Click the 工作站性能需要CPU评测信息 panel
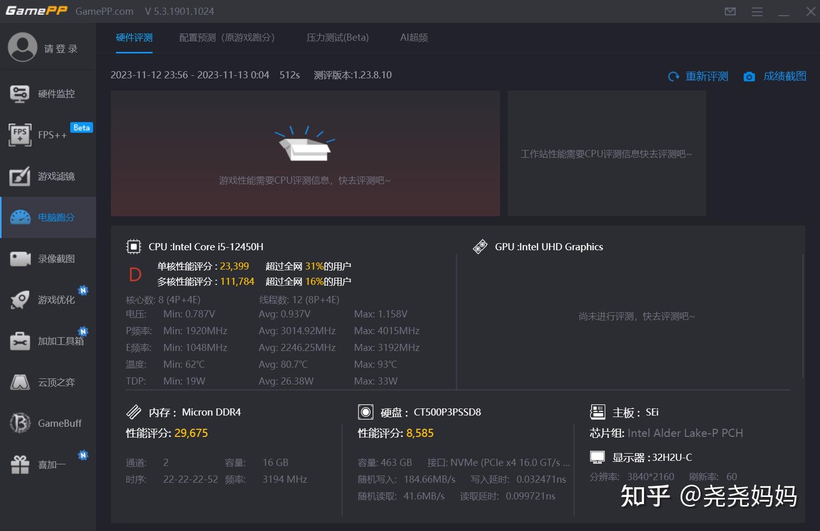820x531 pixels. click(606, 154)
